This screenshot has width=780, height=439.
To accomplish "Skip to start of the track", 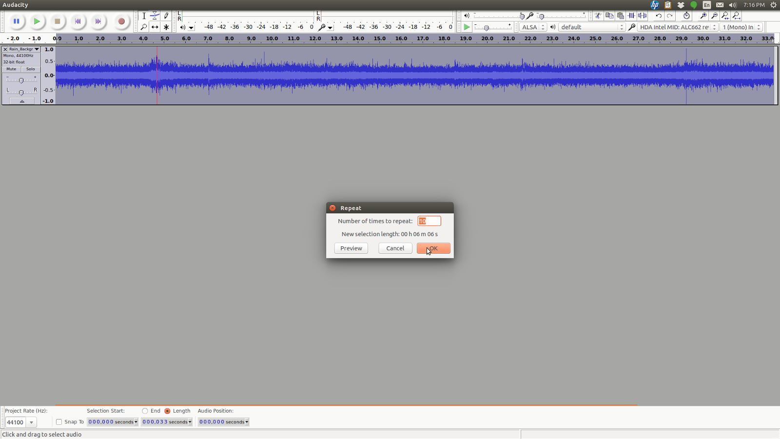I will tap(78, 21).
